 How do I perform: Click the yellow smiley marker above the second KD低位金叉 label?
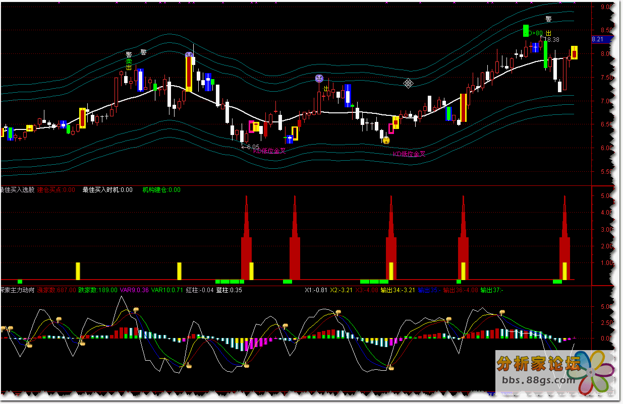tap(386, 140)
